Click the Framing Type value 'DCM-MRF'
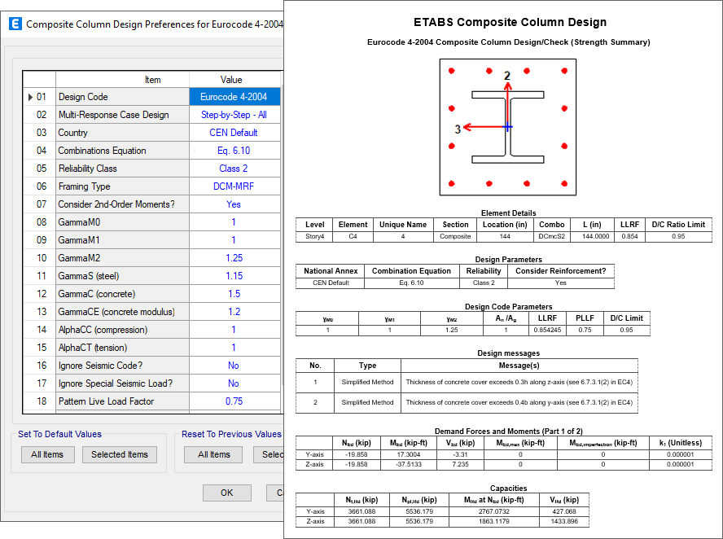Screen dimensions: 723x539 tap(234, 186)
